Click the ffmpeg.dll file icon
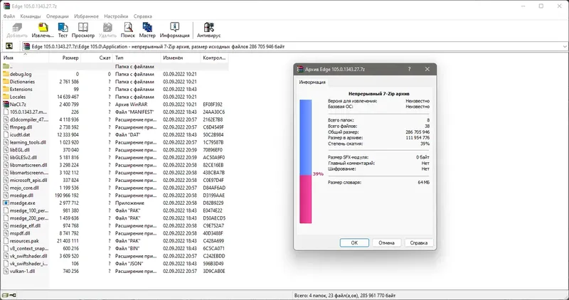The height and width of the screenshot is (300, 569). tap(6, 127)
